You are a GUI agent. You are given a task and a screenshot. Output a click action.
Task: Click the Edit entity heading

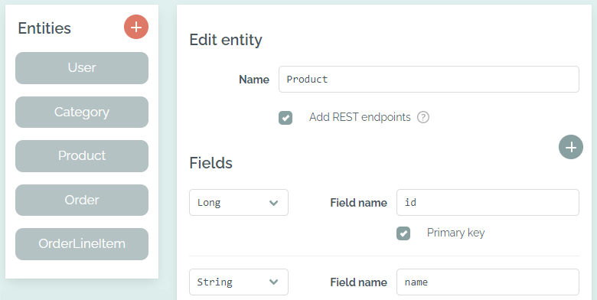(226, 40)
